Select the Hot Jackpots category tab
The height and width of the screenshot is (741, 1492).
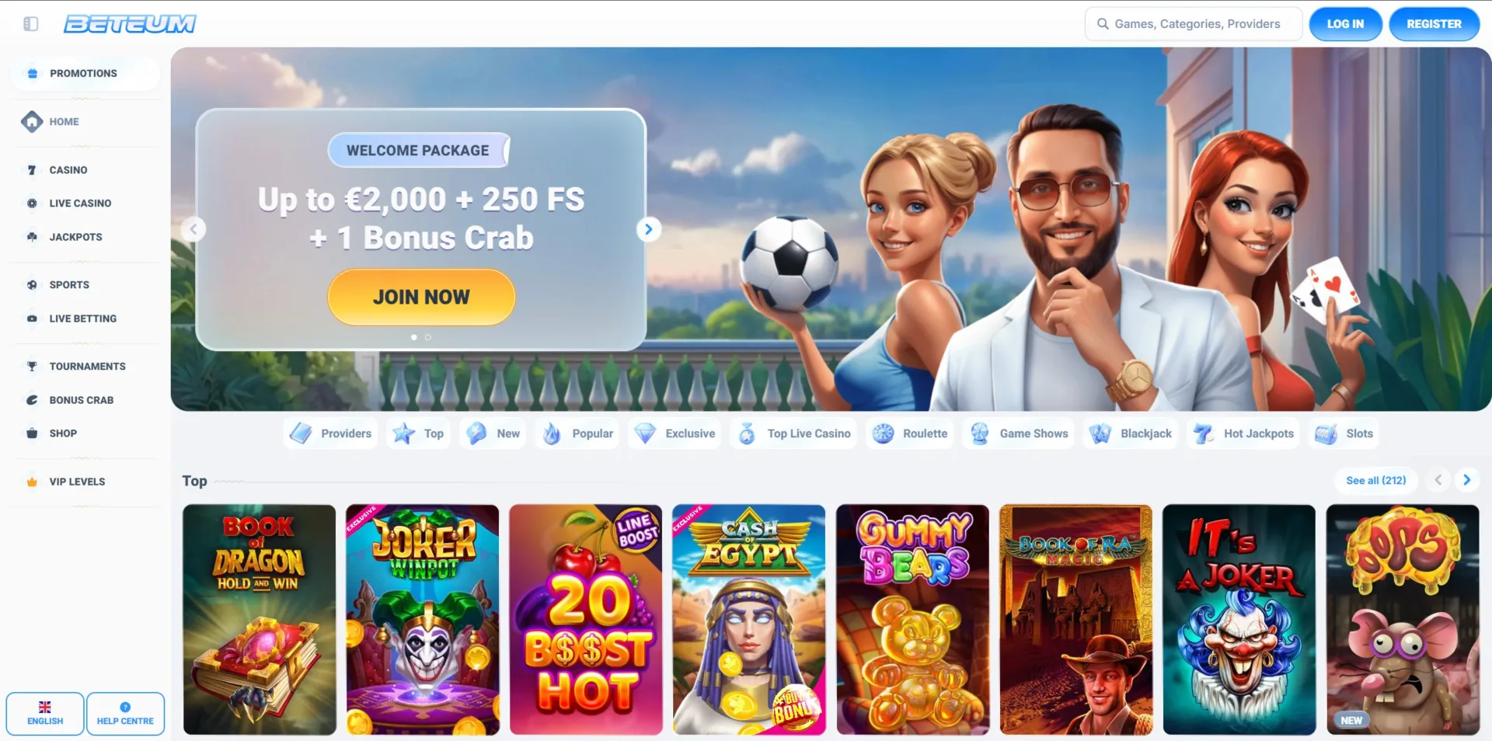point(1244,433)
